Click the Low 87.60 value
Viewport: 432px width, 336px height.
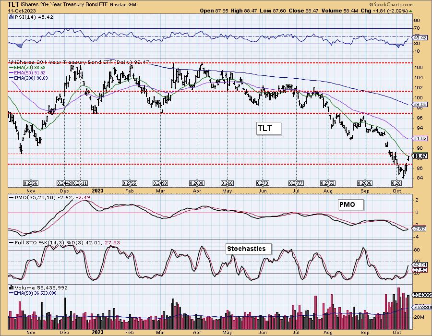[273, 11]
